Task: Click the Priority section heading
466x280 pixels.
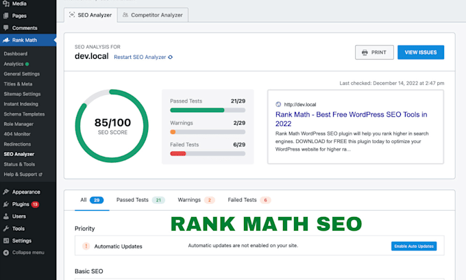Action: [x=85, y=229]
